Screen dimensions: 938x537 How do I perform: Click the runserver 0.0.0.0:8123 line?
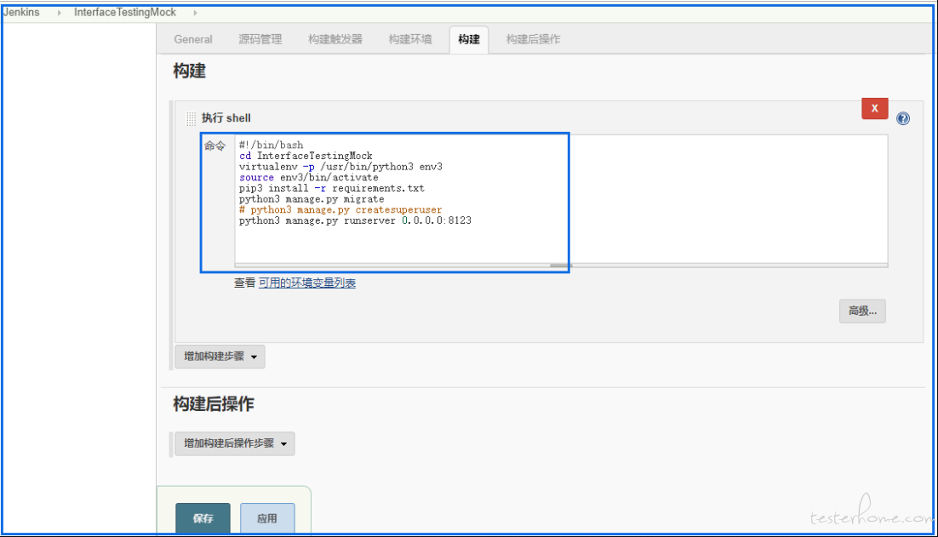[x=355, y=220]
